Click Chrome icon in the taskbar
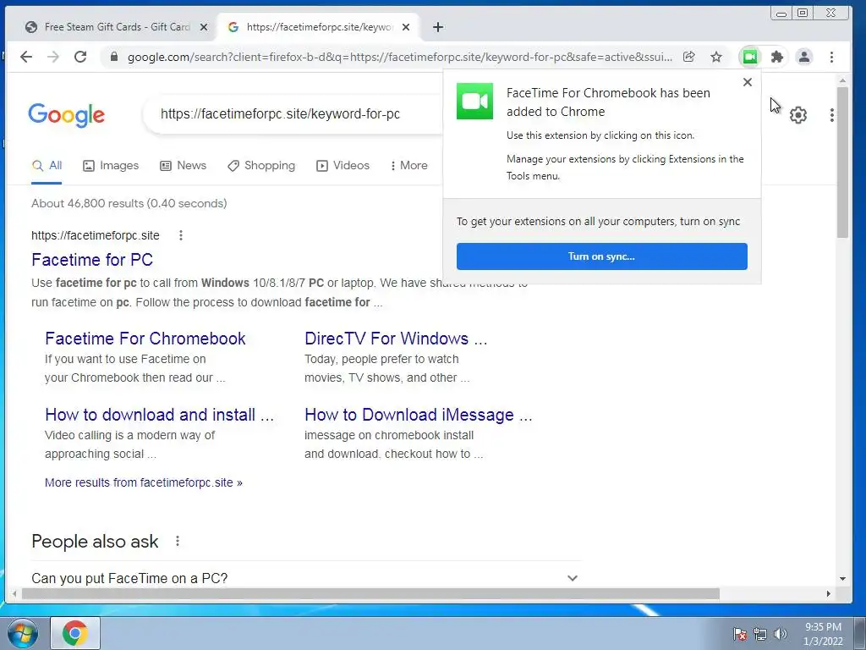This screenshot has width=866, height=650. [x=75, y=633]
